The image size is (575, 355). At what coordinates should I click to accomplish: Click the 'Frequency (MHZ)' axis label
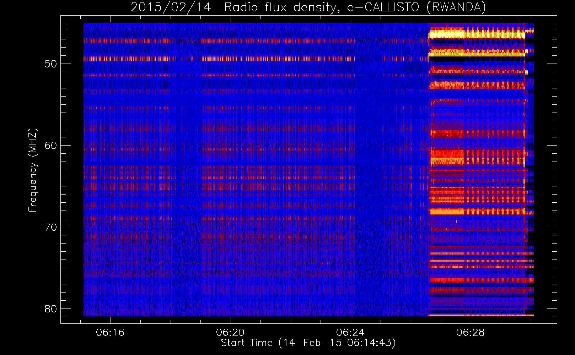pos(33,170)
